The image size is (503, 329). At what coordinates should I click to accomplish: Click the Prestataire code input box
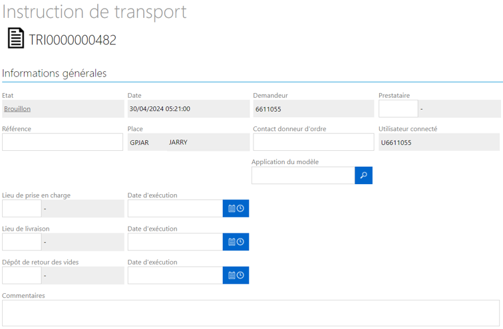coord(399,108)
